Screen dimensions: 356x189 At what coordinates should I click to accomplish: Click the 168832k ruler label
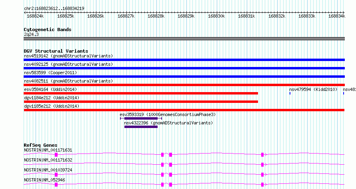click(277, 16)
